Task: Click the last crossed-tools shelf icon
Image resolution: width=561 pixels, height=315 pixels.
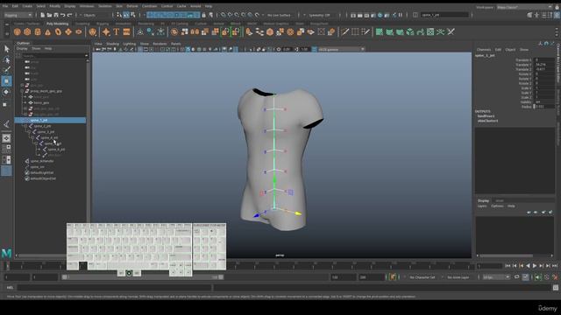Action: click(x=451, y=32)
